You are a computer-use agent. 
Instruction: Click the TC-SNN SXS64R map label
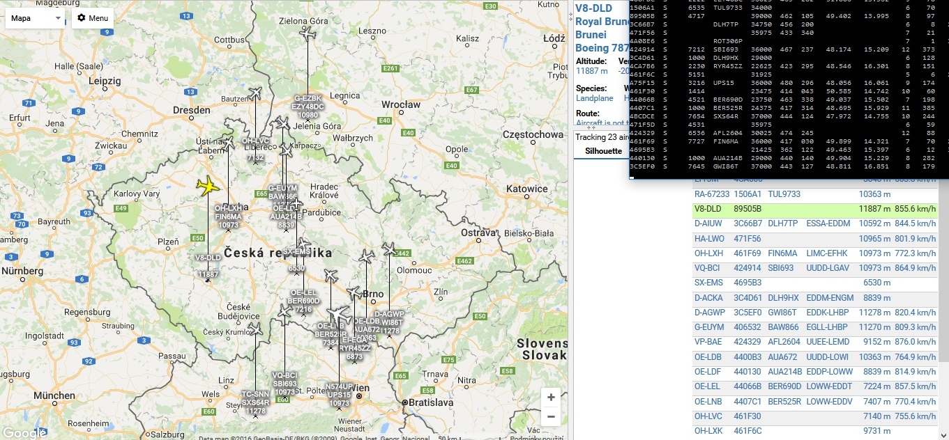pyautogui.click(x=255, y=402)
